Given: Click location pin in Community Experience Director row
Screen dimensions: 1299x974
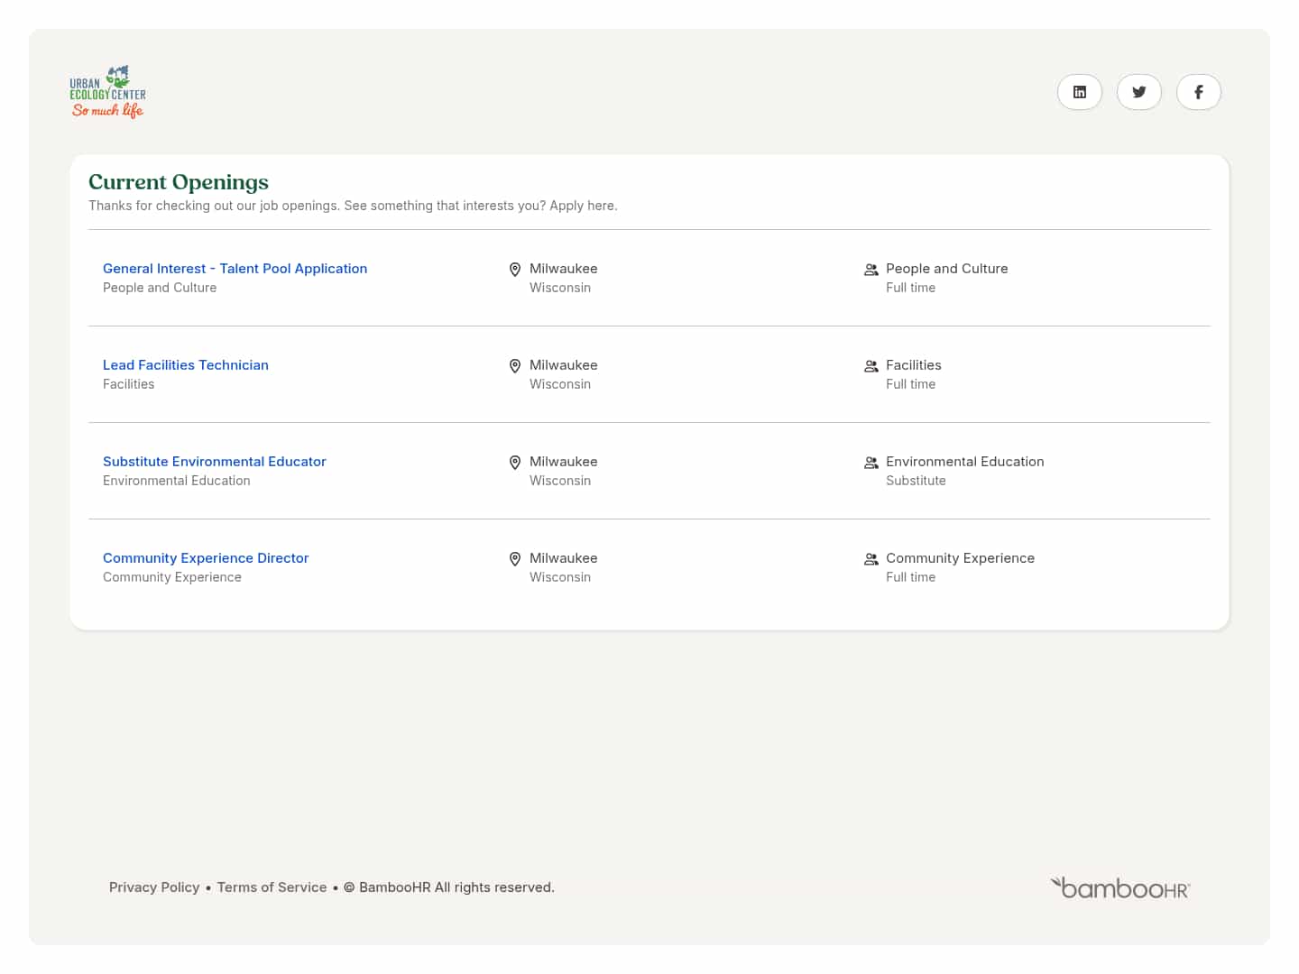Looking at the screenshot, I should click(515, 559).
